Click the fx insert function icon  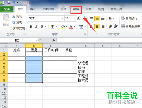[x=54, y=40]
